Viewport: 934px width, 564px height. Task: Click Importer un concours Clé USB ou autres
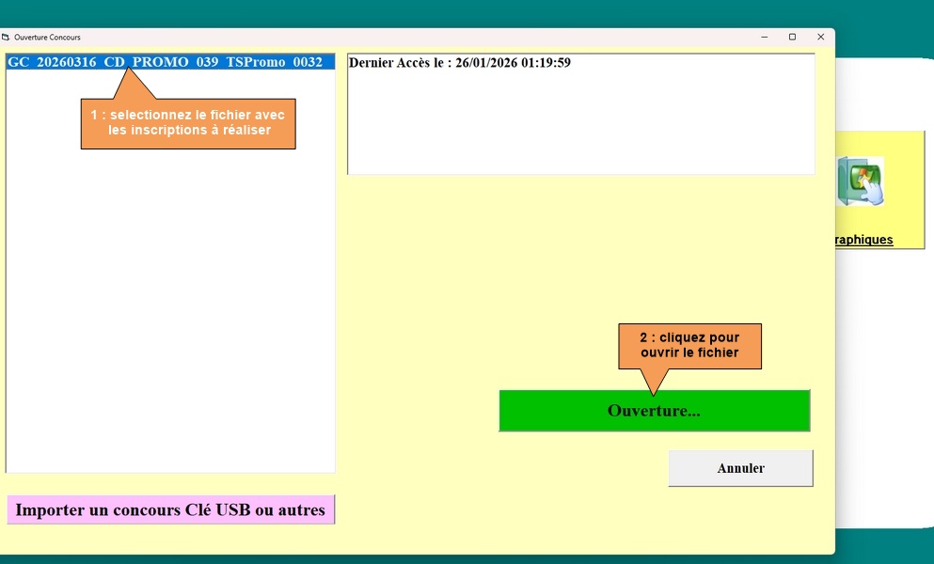170,509
